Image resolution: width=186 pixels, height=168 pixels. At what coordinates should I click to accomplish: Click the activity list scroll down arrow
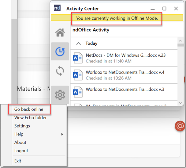(180, 103)
